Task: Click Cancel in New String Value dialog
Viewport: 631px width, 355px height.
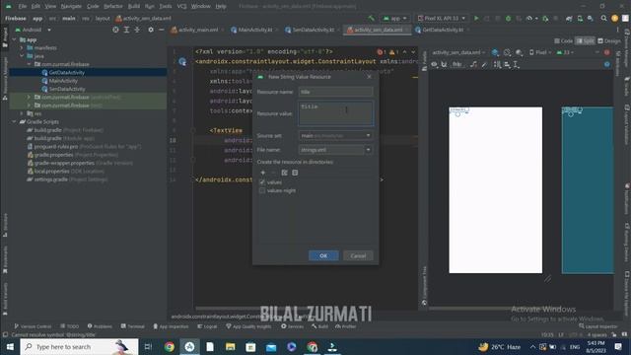Action: pos(358,255)
